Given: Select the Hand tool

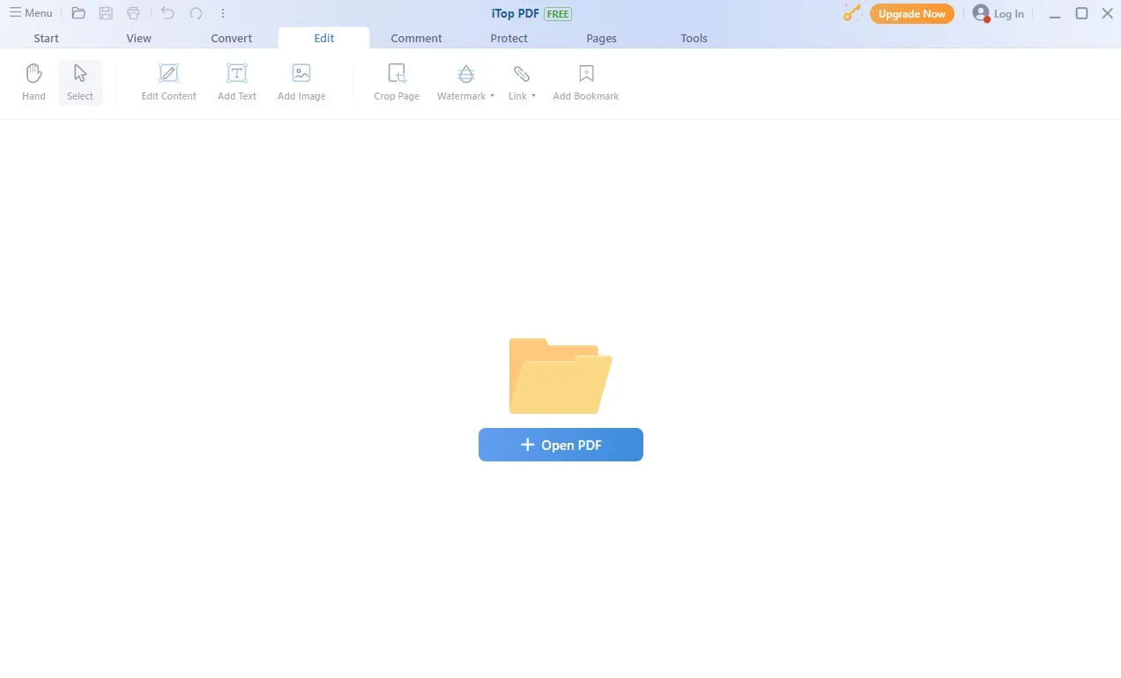Looking at the screenshot, I should click(x=33, y=83).
